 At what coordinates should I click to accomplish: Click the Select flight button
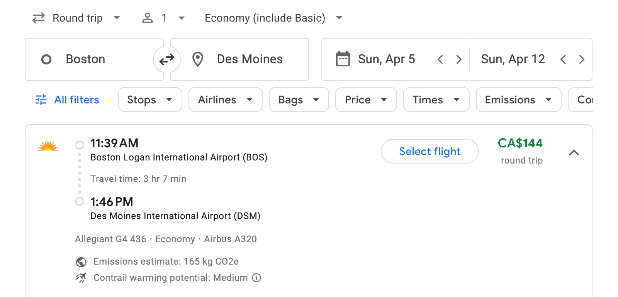[x=430, y=151]
